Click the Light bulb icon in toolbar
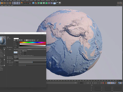 pyautogui.click(x=60, y=3)
